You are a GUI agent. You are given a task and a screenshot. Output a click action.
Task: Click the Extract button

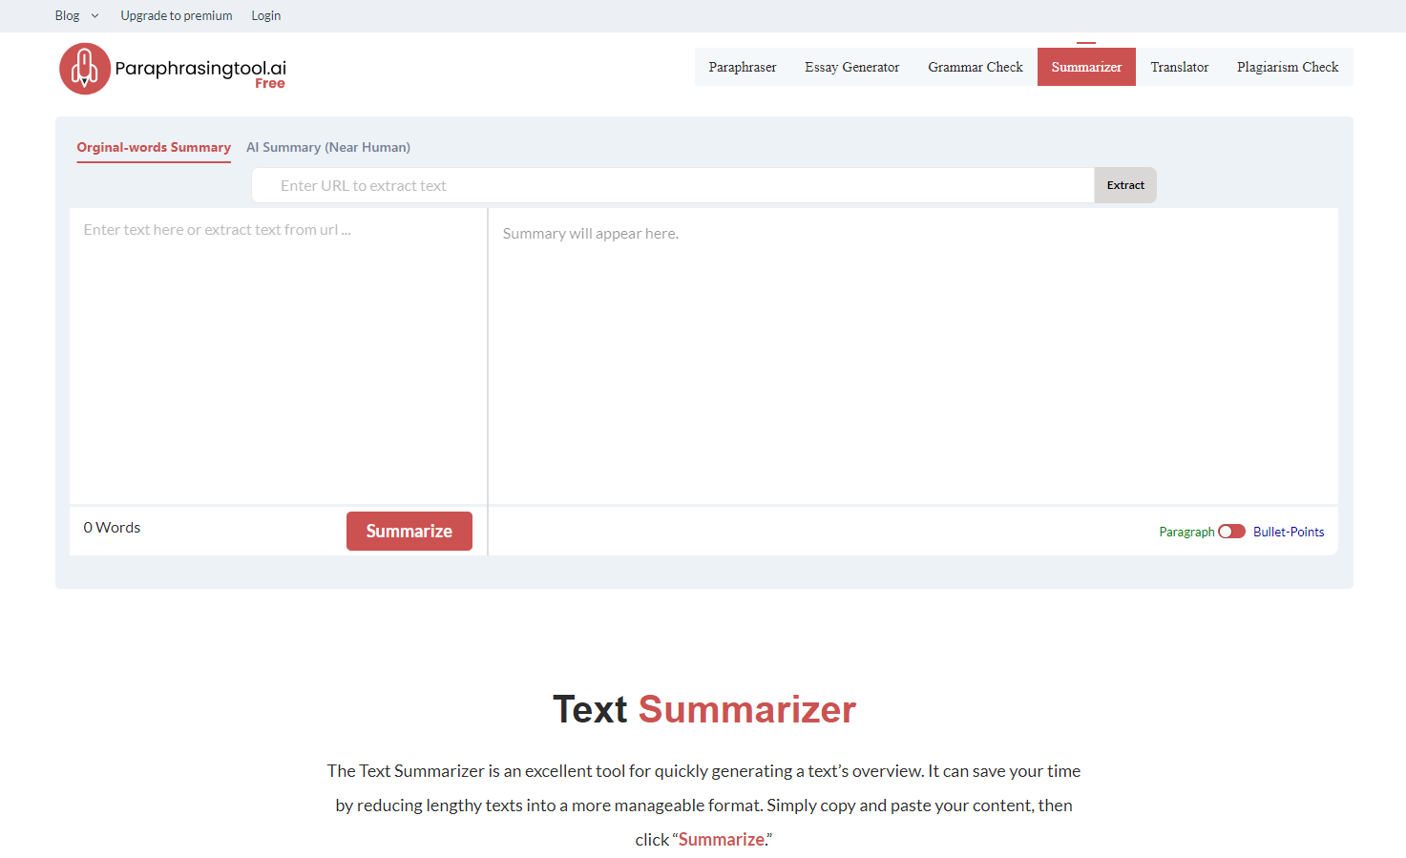click(x=1125, y=185)
